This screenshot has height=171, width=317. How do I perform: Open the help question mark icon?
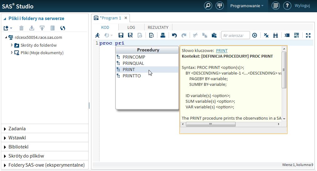pyautogui.click(x=287, y=6)
